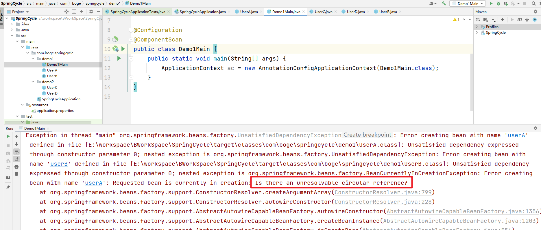Switch to UserA.java tab
The height and width of the screenshot is (230, 541).
[249, 12]
